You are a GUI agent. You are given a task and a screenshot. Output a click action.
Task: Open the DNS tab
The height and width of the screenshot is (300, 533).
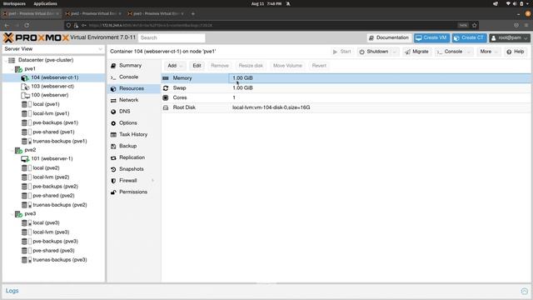(x=124, y=112)
